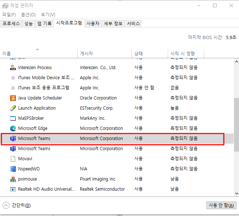The width and height of the screenshot is (239, 216).
Task: Click publisher NIA
Action: point(84,169)
